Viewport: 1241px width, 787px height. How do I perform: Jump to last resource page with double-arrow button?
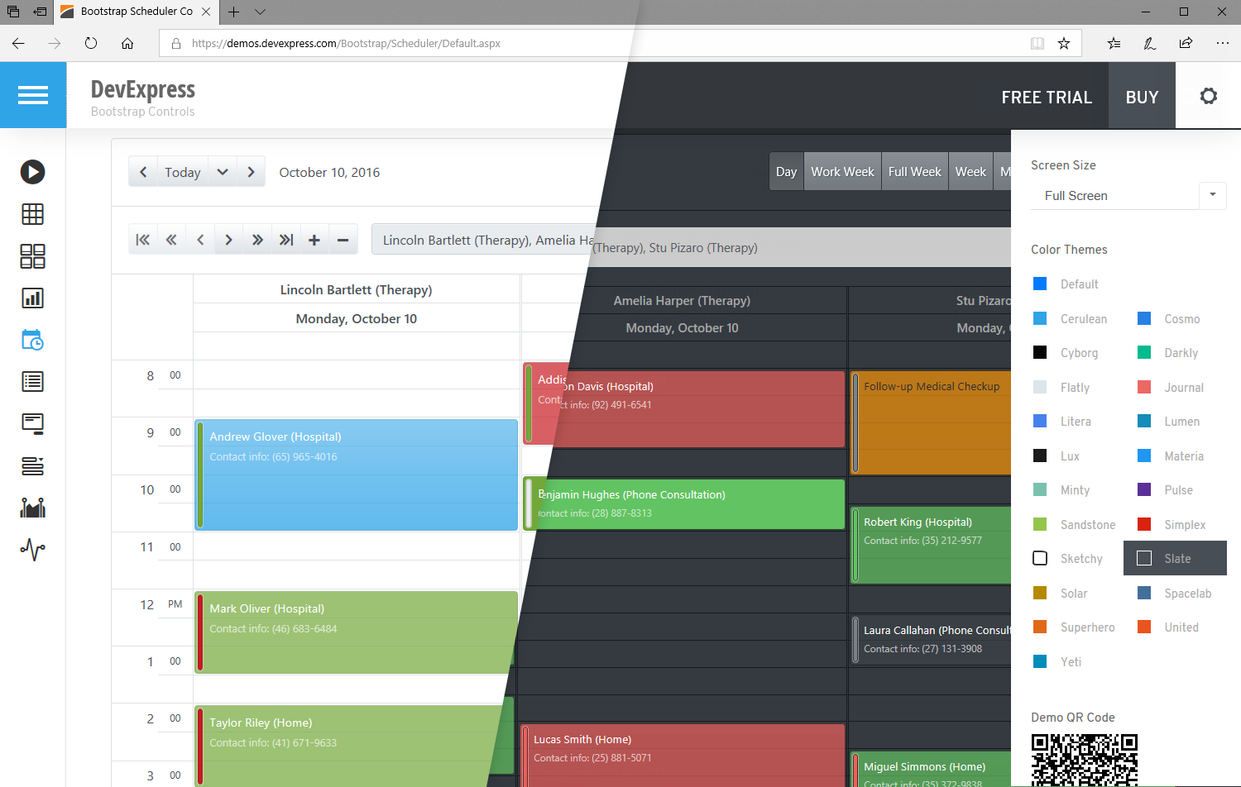[x=286, y=239]
